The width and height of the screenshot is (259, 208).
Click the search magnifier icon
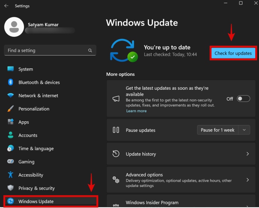tap(90, 50)
